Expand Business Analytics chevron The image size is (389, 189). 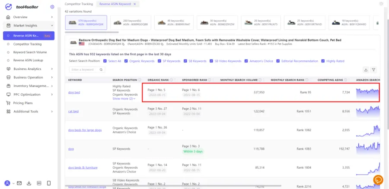click(x=52, y=69)
